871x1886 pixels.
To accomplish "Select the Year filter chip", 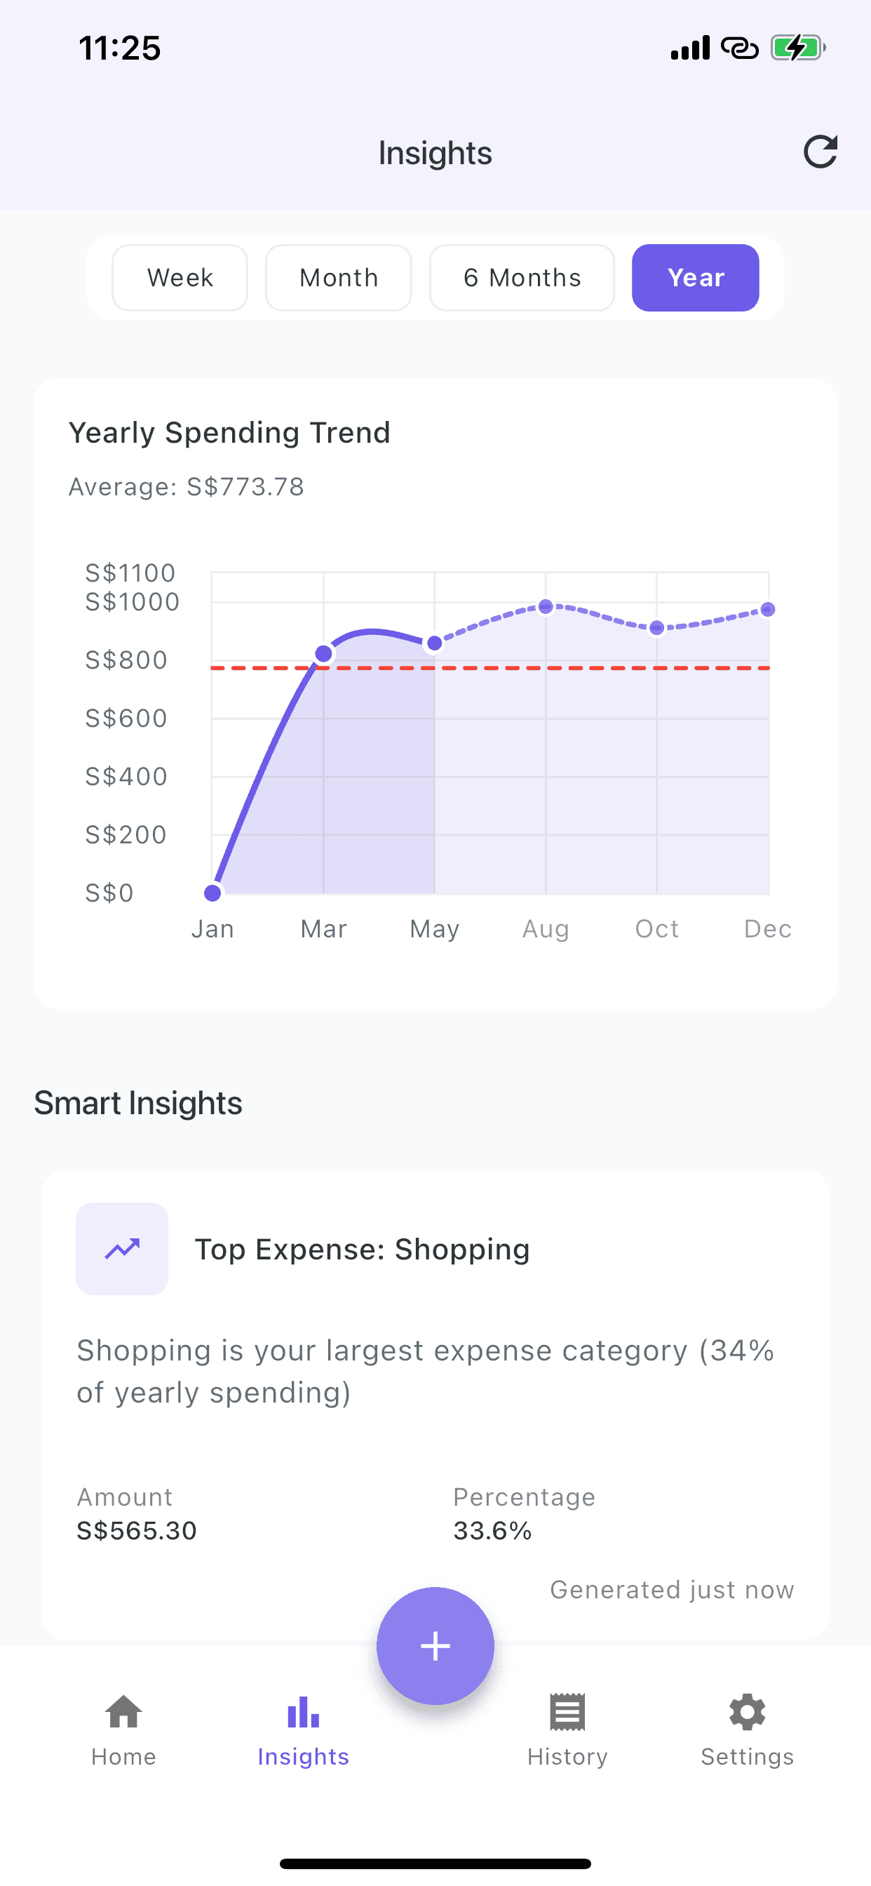I will (694, 277).
